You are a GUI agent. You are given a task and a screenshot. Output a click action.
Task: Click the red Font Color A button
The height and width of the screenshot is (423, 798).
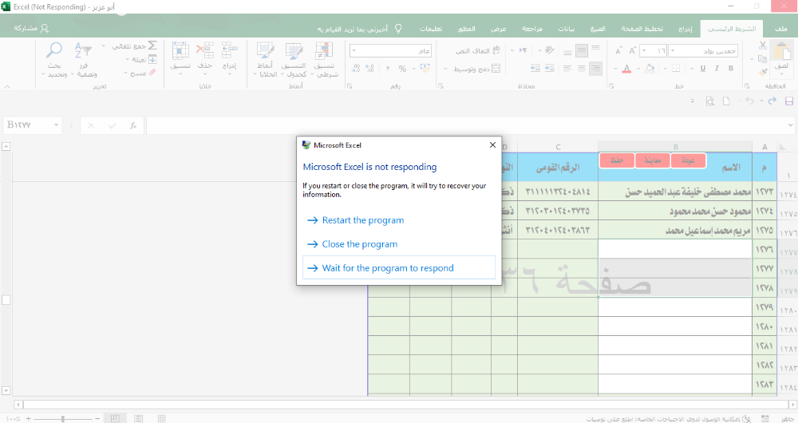point(626,68)
